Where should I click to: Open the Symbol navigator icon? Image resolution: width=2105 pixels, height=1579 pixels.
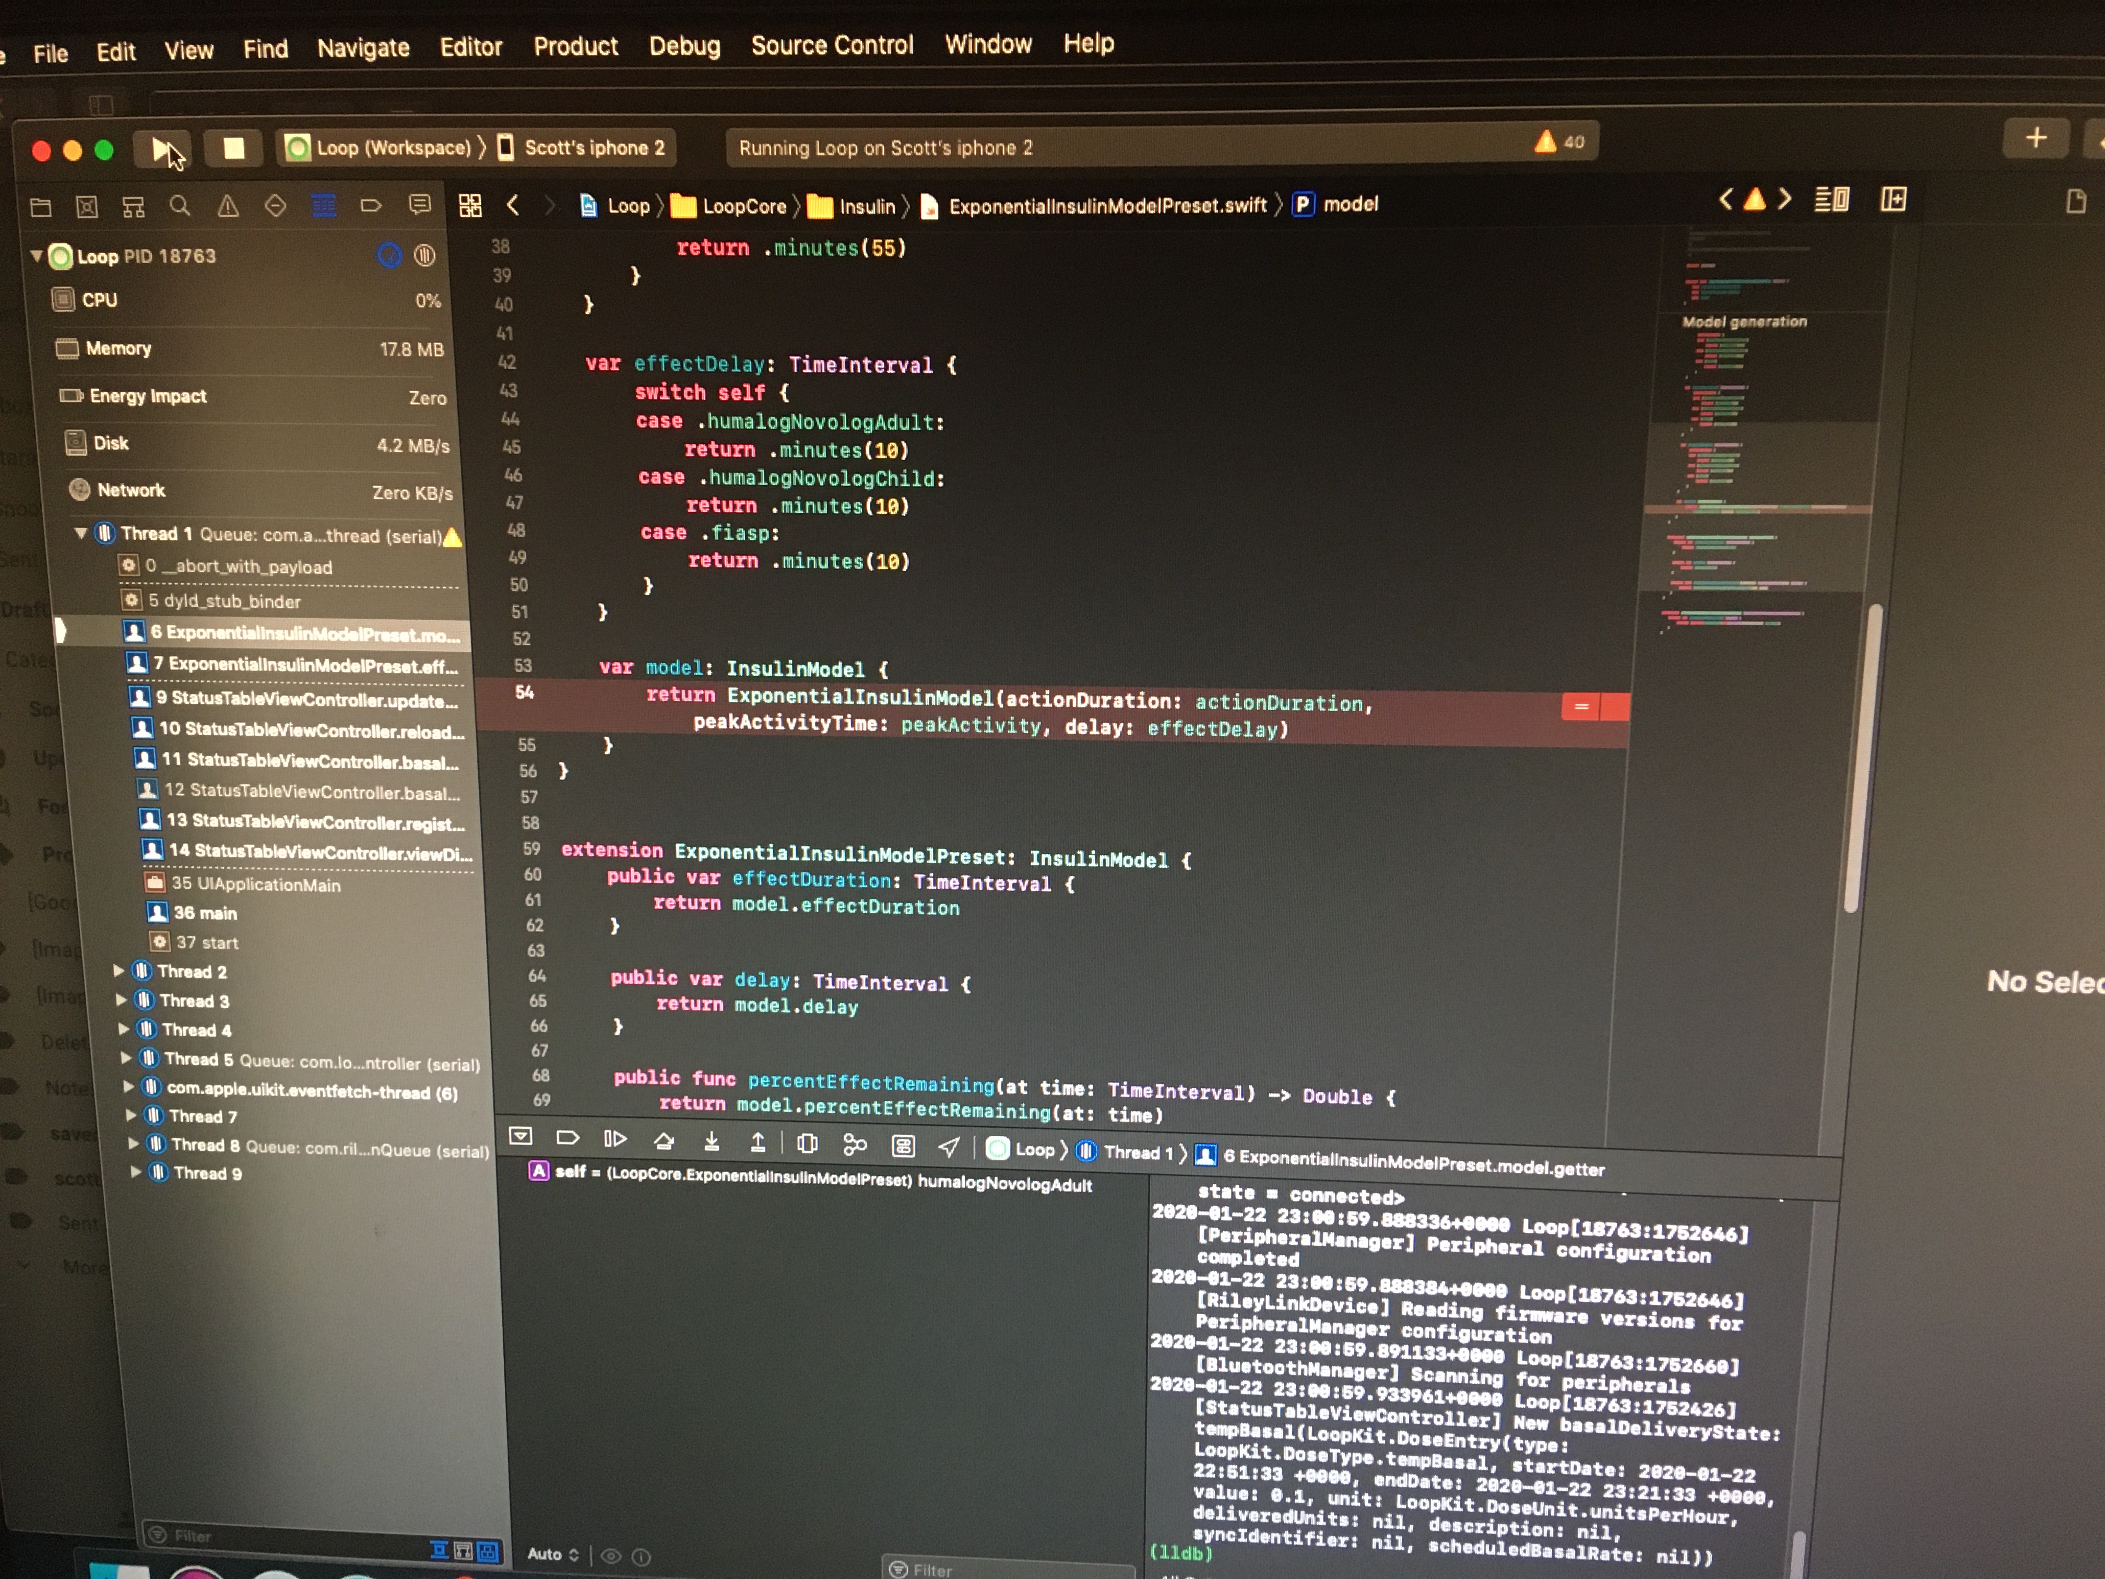(133, 207)
